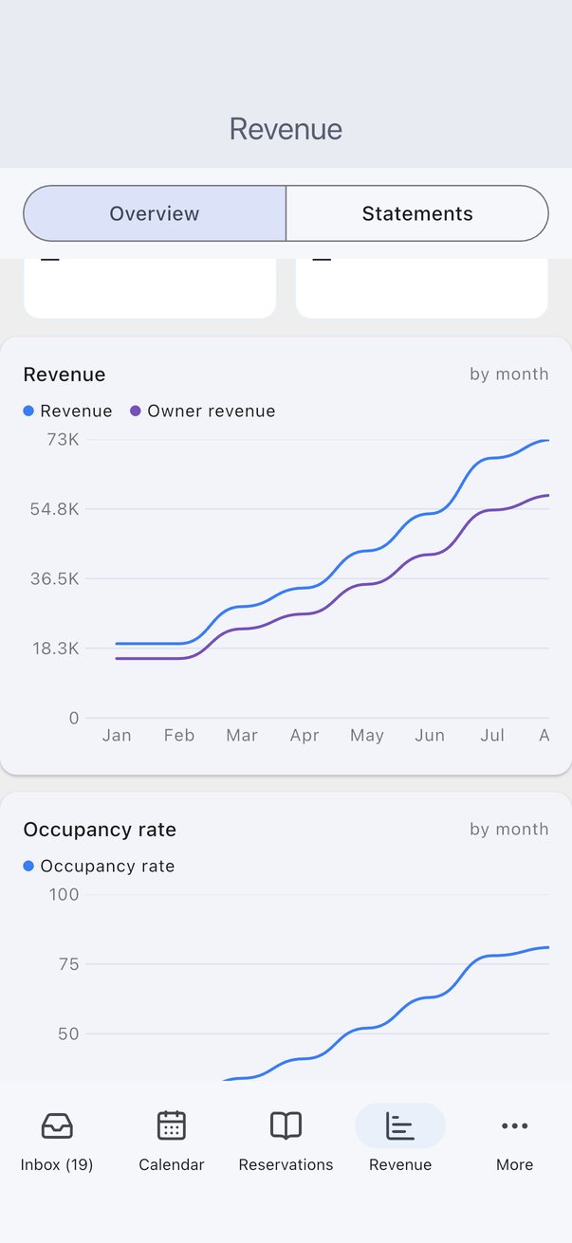Click the 'Inbox (19)' label

[57, 1164]
